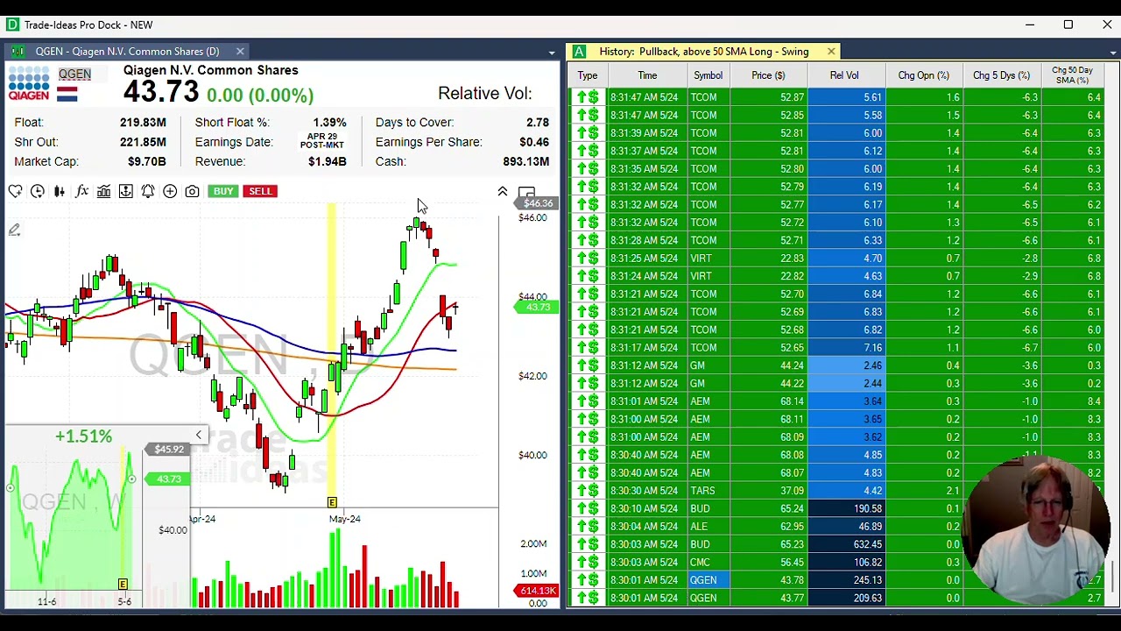Click the Netherlands flag icon
The height and width of the screenshot is (631, 1121).
click(x=67, y=93)
